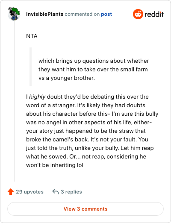Follow the blue "post" link

coord(106,14)
